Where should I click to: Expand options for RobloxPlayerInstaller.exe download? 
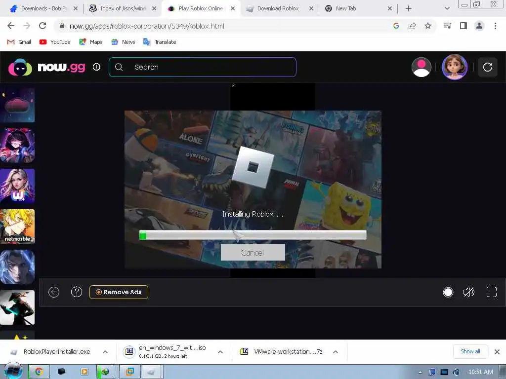click(x=105, y=351)
